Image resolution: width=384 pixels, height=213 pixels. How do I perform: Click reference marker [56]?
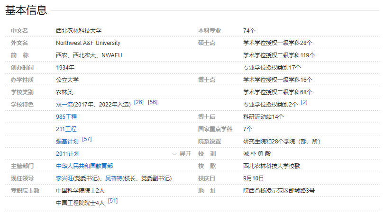(153, 102)
